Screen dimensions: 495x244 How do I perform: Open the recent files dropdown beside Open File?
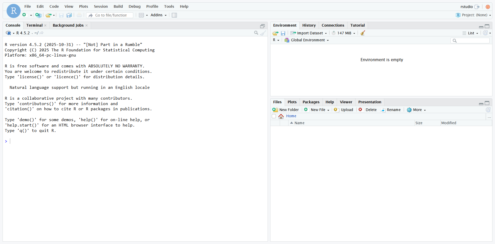[54, 15]
